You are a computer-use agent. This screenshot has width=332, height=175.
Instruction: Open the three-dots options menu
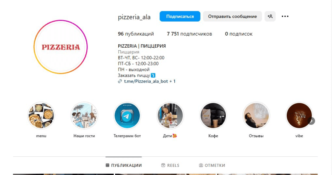285,16
